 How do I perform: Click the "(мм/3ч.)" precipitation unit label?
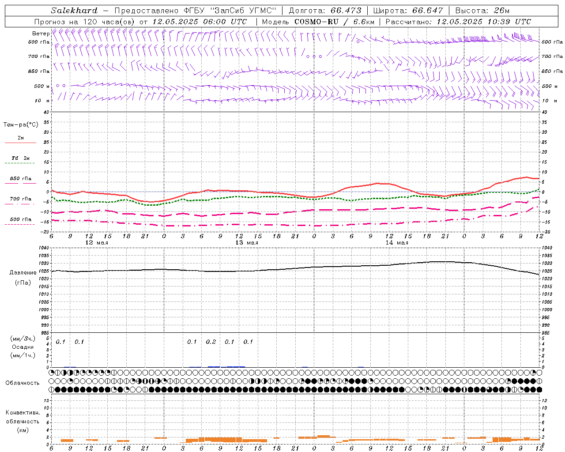pos(23,339)
